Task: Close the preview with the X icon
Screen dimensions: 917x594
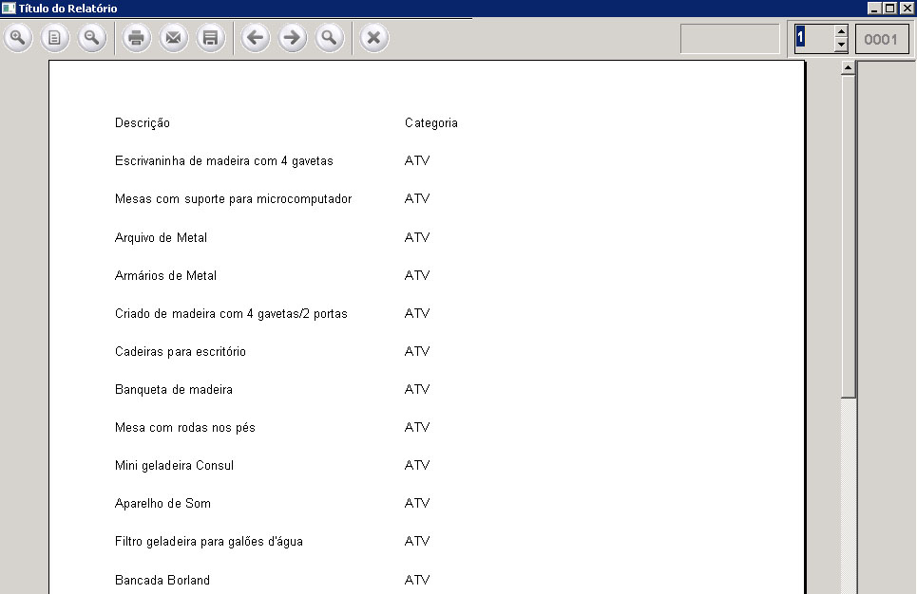Action: coord(373,39)
